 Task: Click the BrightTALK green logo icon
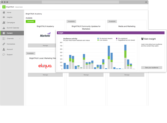click(4, 7)
